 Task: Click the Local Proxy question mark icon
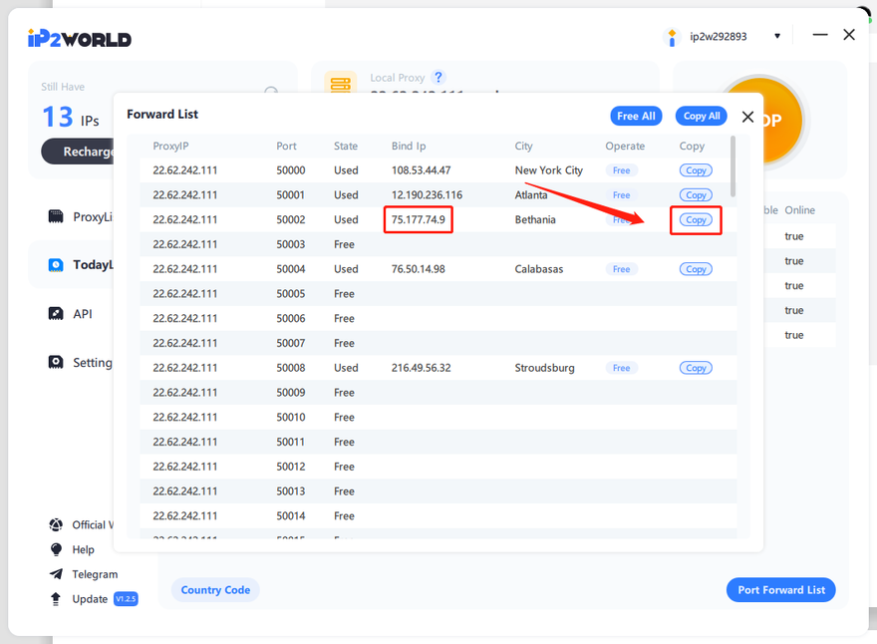(438, 78)
